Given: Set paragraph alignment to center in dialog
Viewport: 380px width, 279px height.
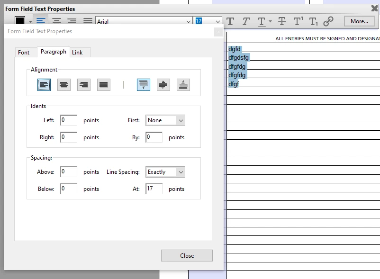Looking at the screenshot, I should click(x=64, y=85).
